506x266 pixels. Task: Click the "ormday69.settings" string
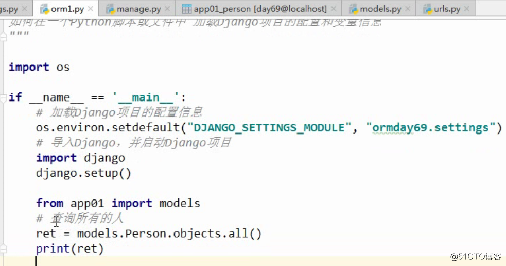[430, 128]
